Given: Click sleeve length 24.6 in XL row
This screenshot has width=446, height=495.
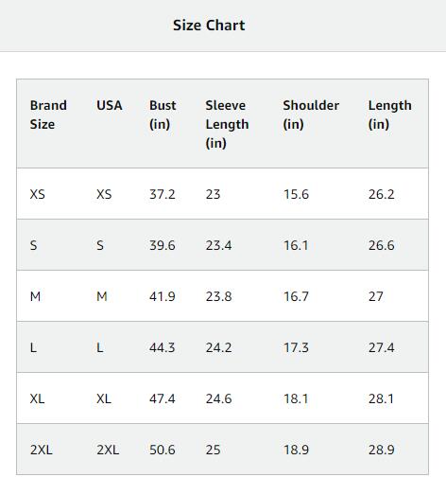Looking at the screenshot, I should pos(218,398).
